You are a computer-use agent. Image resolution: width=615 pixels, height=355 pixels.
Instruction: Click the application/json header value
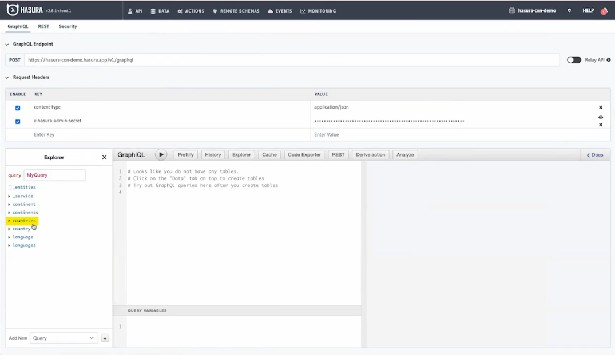click(331, 107)
